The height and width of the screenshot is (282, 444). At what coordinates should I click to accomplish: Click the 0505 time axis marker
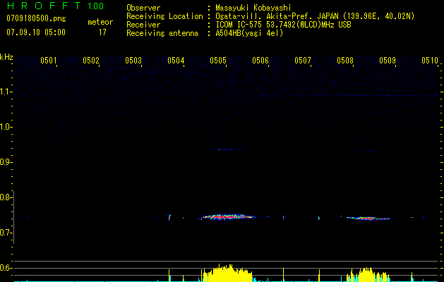[218, 60]
